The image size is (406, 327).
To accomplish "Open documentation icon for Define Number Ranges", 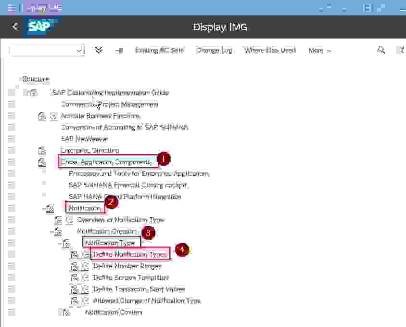I will (75, 266).
